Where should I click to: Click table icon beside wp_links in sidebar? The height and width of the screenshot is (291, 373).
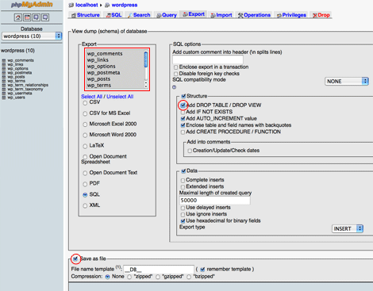[x=4, y=64]
